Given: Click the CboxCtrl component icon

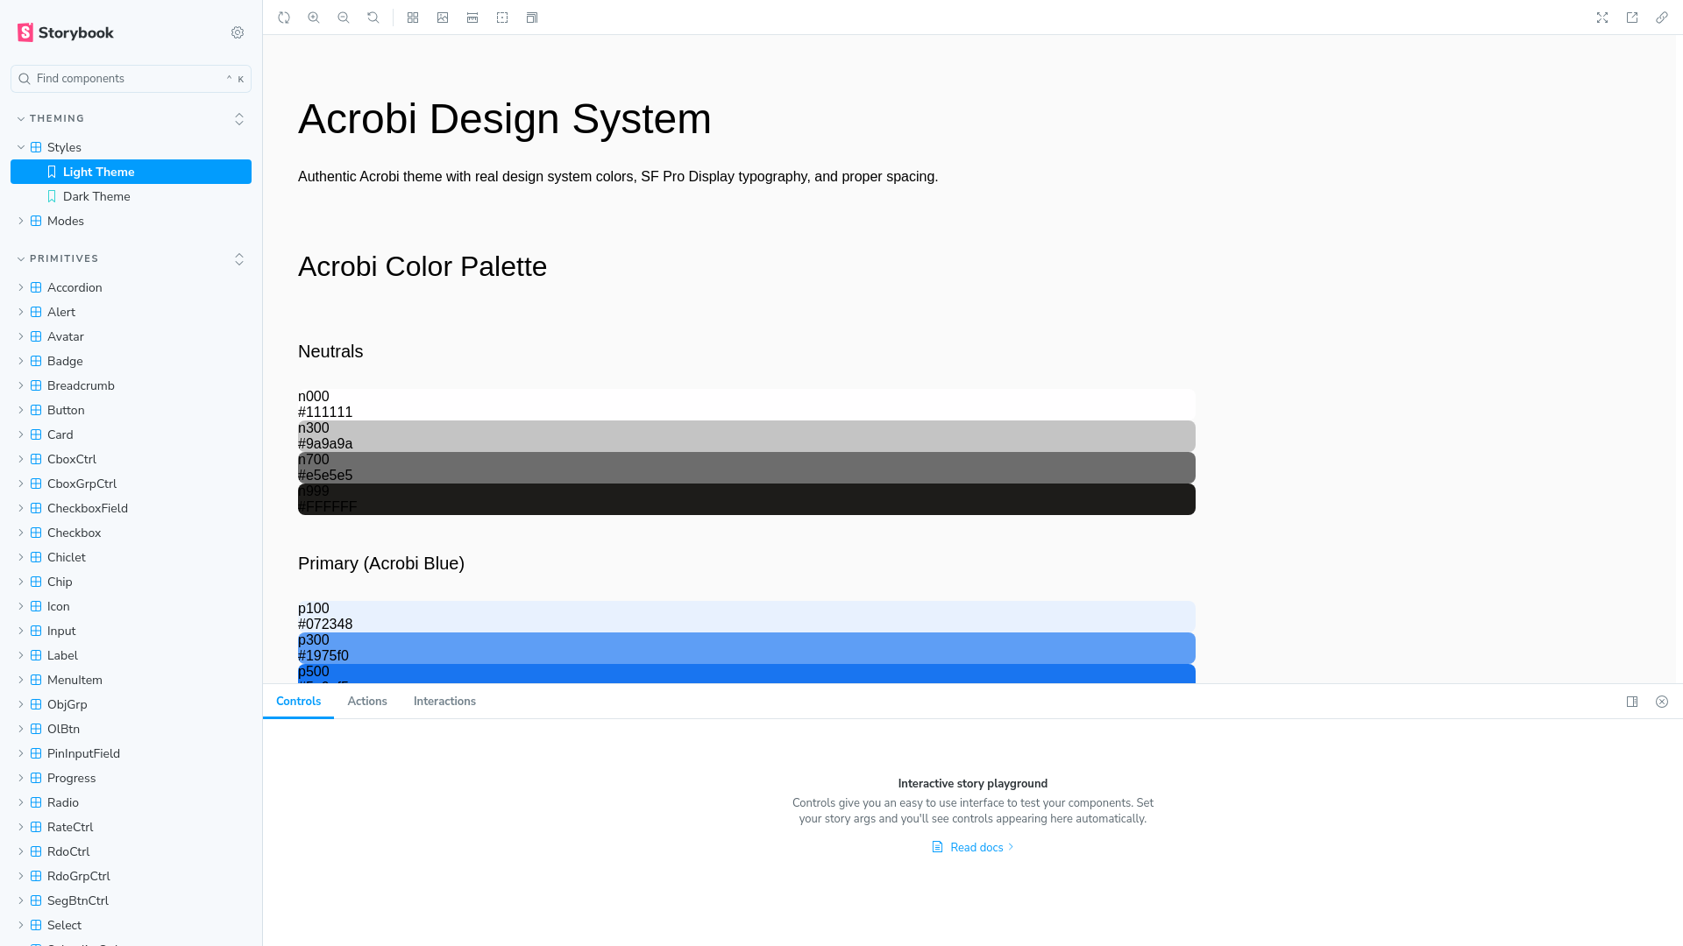Looking at the screenshot, I should point(36,459).
